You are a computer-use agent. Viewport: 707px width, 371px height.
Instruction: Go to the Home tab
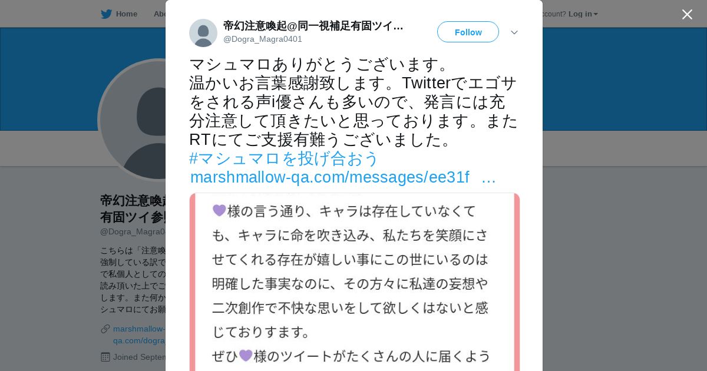120,14
